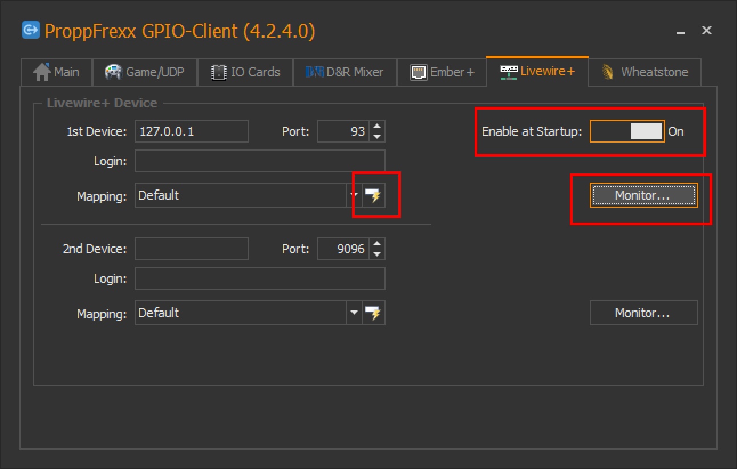
Task: Click the 2nd Device Port number field
Action: 343,249
